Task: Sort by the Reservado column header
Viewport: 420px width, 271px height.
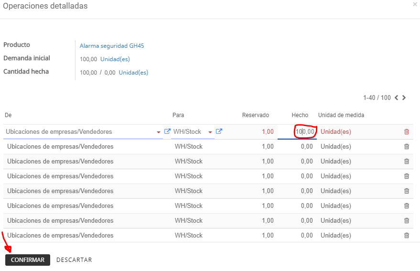Action: 256,115
